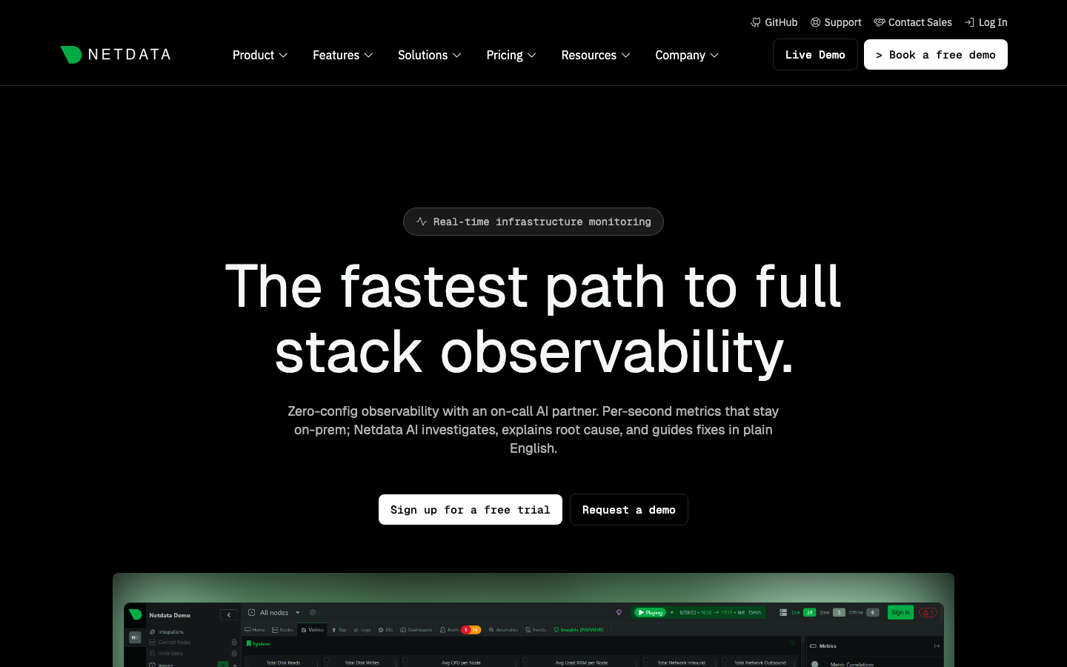Select the Metrics tab in the demo
1067x667 pixels.
pyautogui.click(x=313, y=629)
